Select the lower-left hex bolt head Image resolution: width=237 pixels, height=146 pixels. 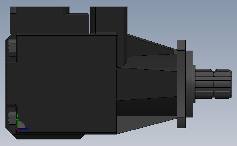(12, 120)
